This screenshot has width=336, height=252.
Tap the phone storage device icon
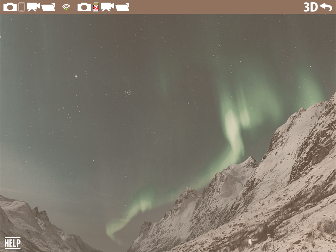coord(22,7)
